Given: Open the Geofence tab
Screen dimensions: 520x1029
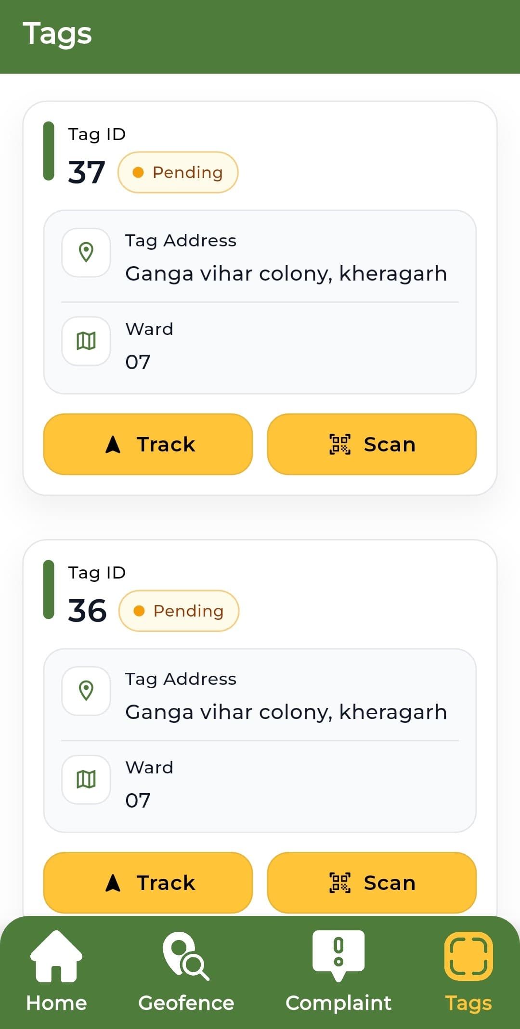Looking at the screenshot, I should pos(186,971).
